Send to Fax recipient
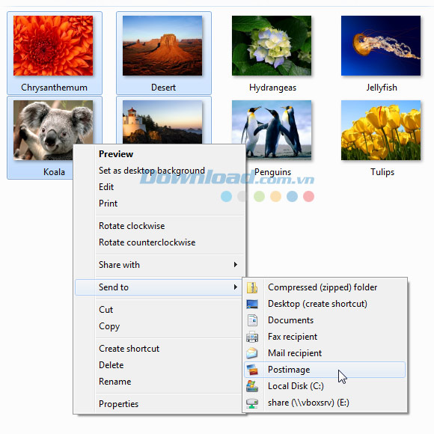 coord(325,337)
